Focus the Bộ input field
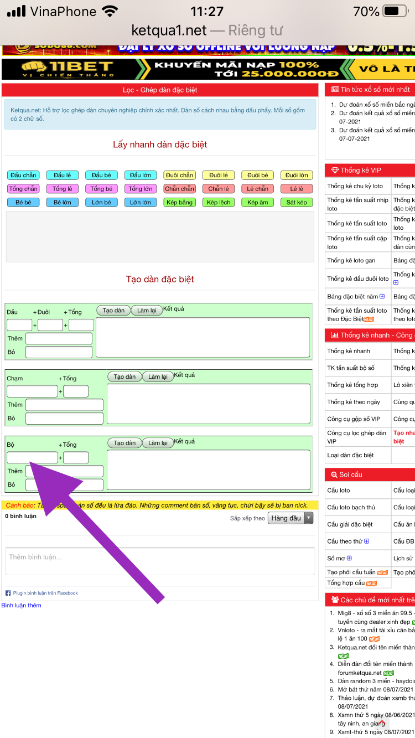 pos(32,458)
